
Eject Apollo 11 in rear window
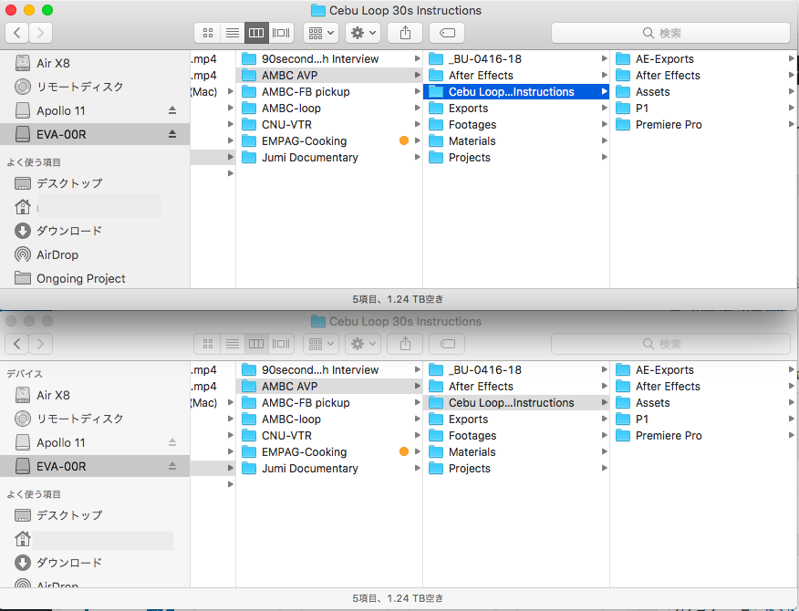click(172, 442)
